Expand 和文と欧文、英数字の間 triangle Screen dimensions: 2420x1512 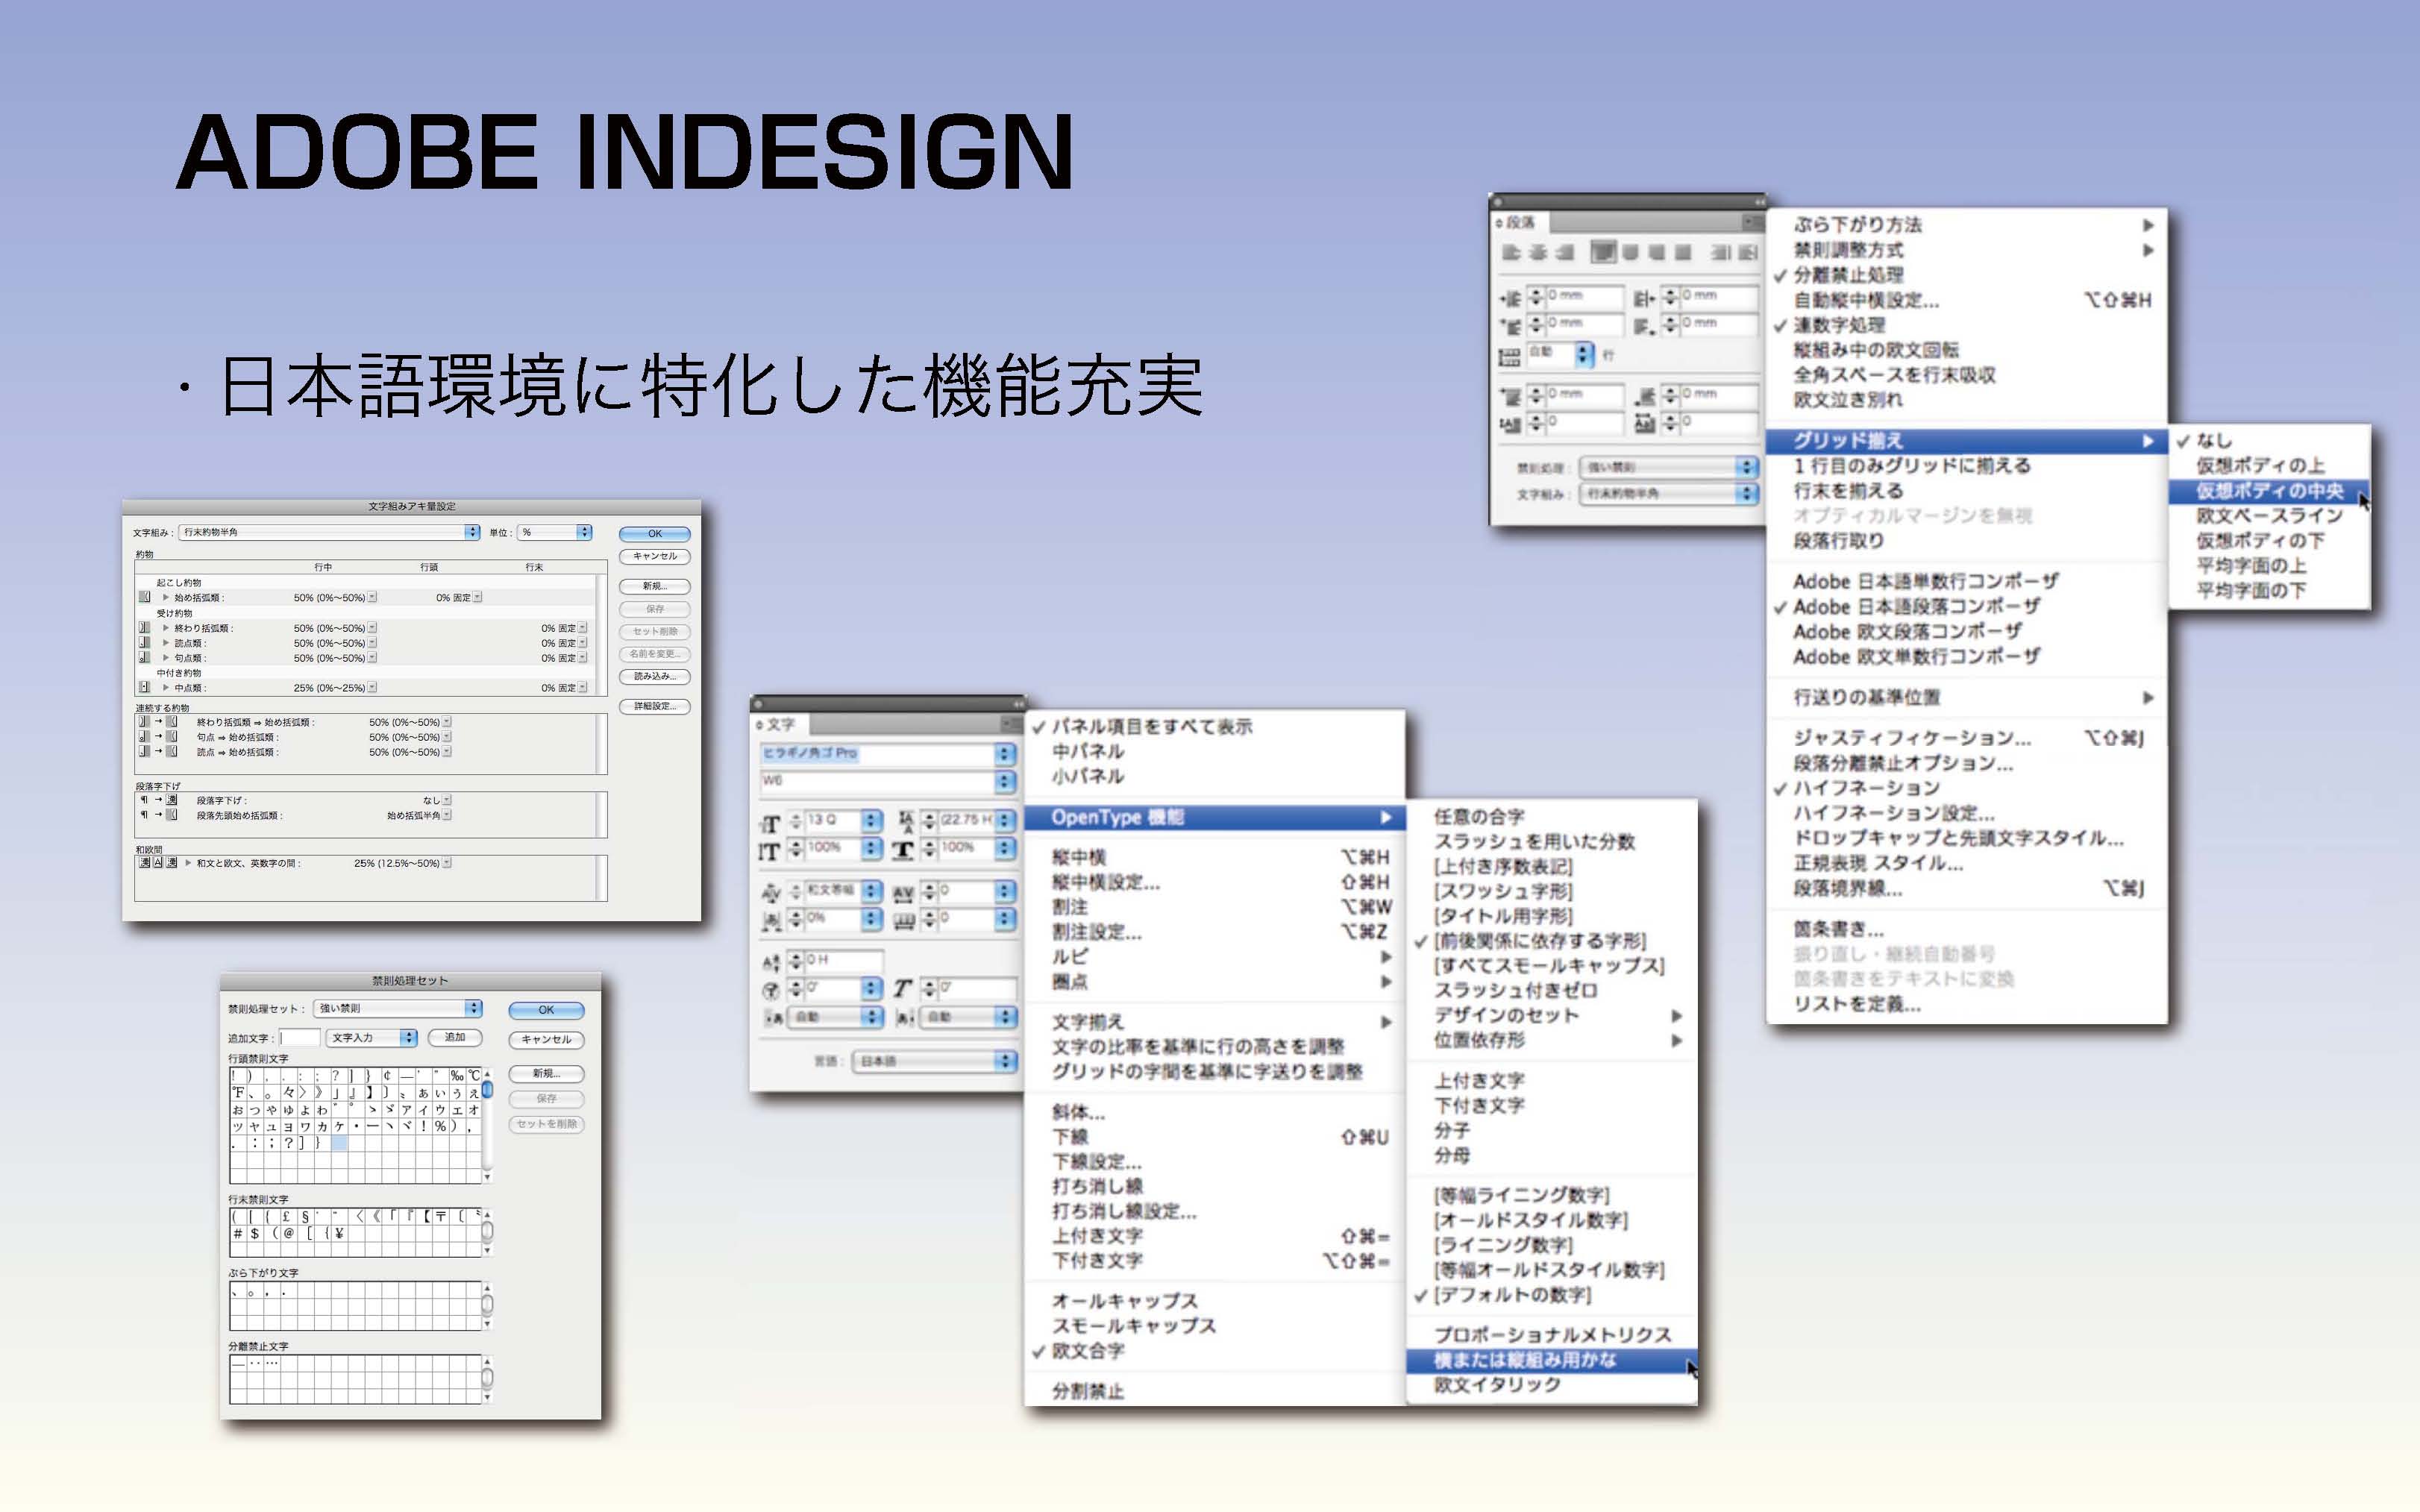point(188,862)
